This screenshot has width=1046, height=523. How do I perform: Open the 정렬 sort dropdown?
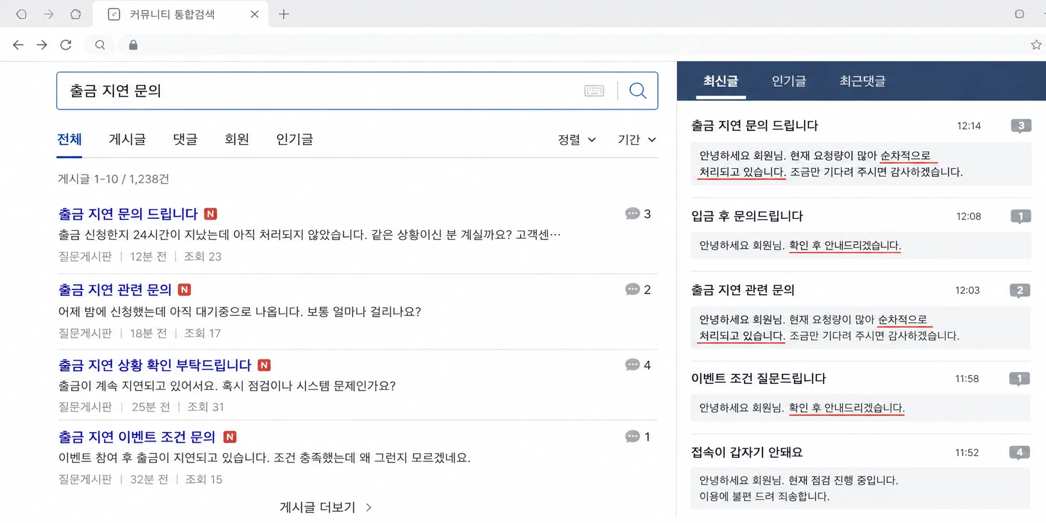pos(577,140)
